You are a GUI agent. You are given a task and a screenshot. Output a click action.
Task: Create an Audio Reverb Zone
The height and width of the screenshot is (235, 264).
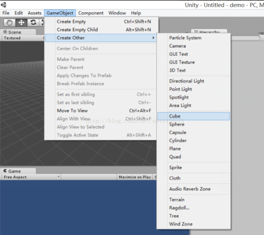click(193, 189)
